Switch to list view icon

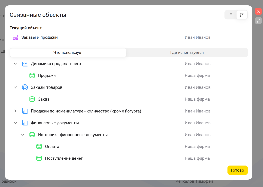[x=230, y=15]
